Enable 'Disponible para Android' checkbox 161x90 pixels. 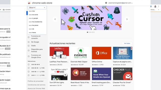point(29,50)
